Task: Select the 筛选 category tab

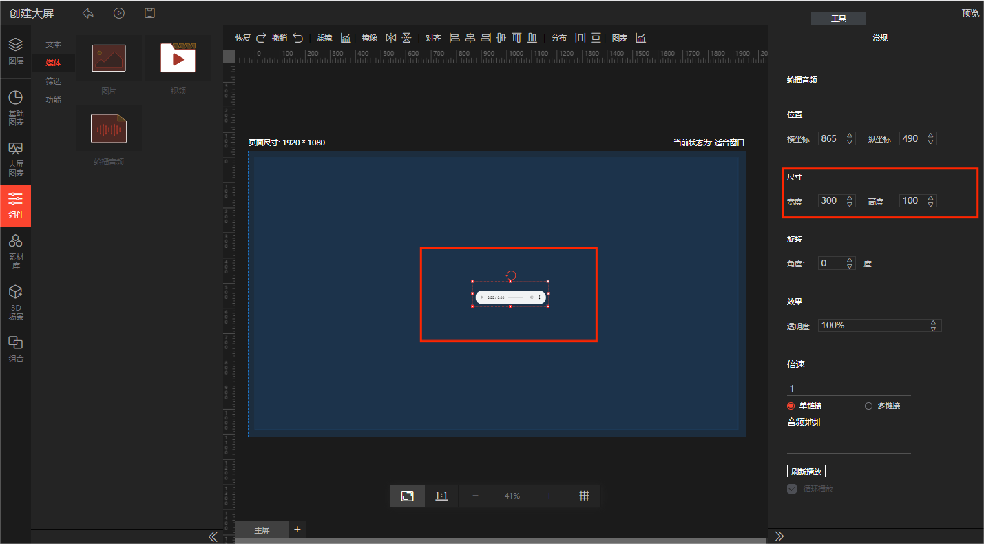Action: click(x=53, y=81)
